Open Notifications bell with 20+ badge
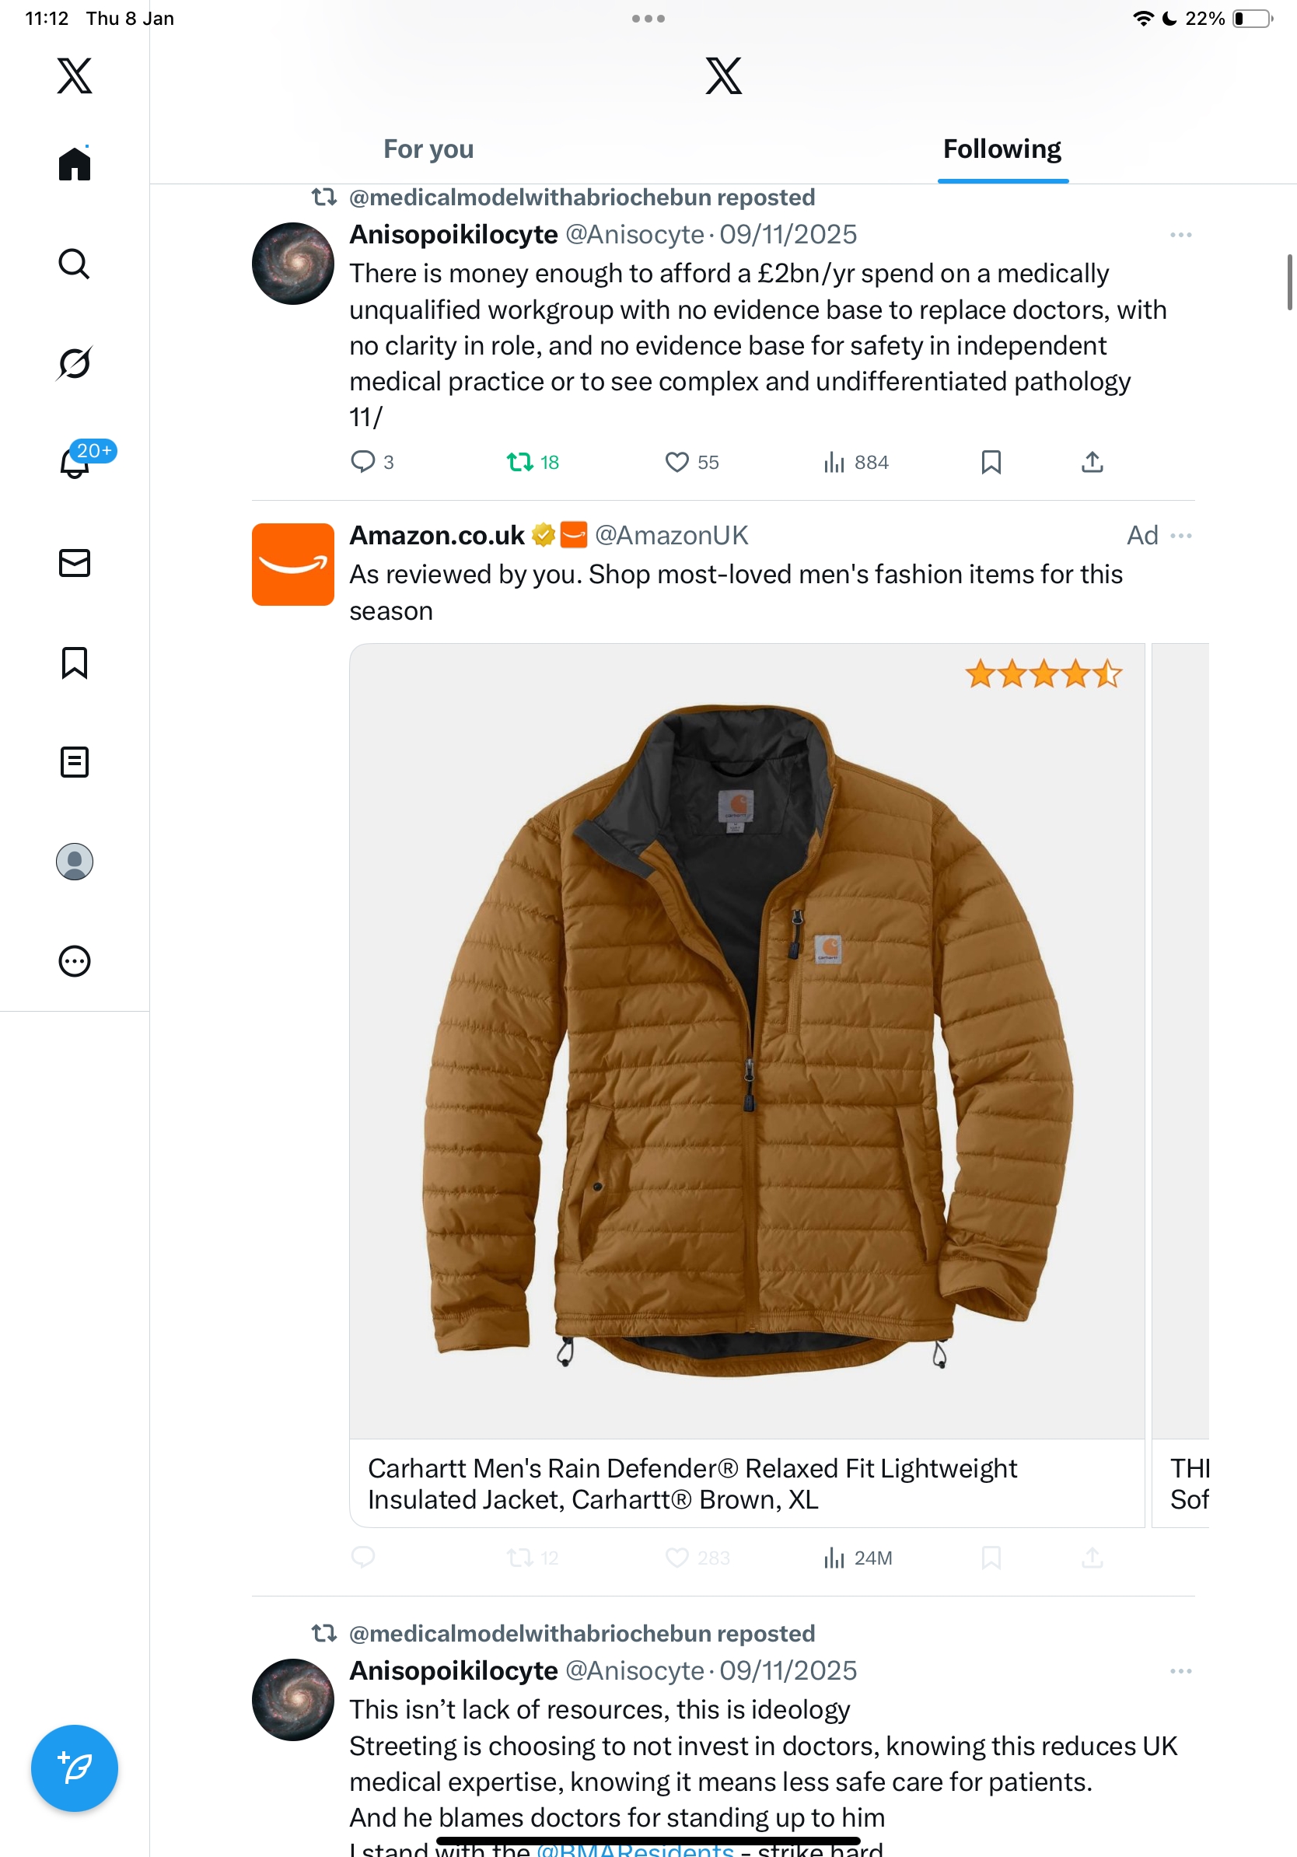Viewport: 1297px width, 1857px height. coord(75,463)
